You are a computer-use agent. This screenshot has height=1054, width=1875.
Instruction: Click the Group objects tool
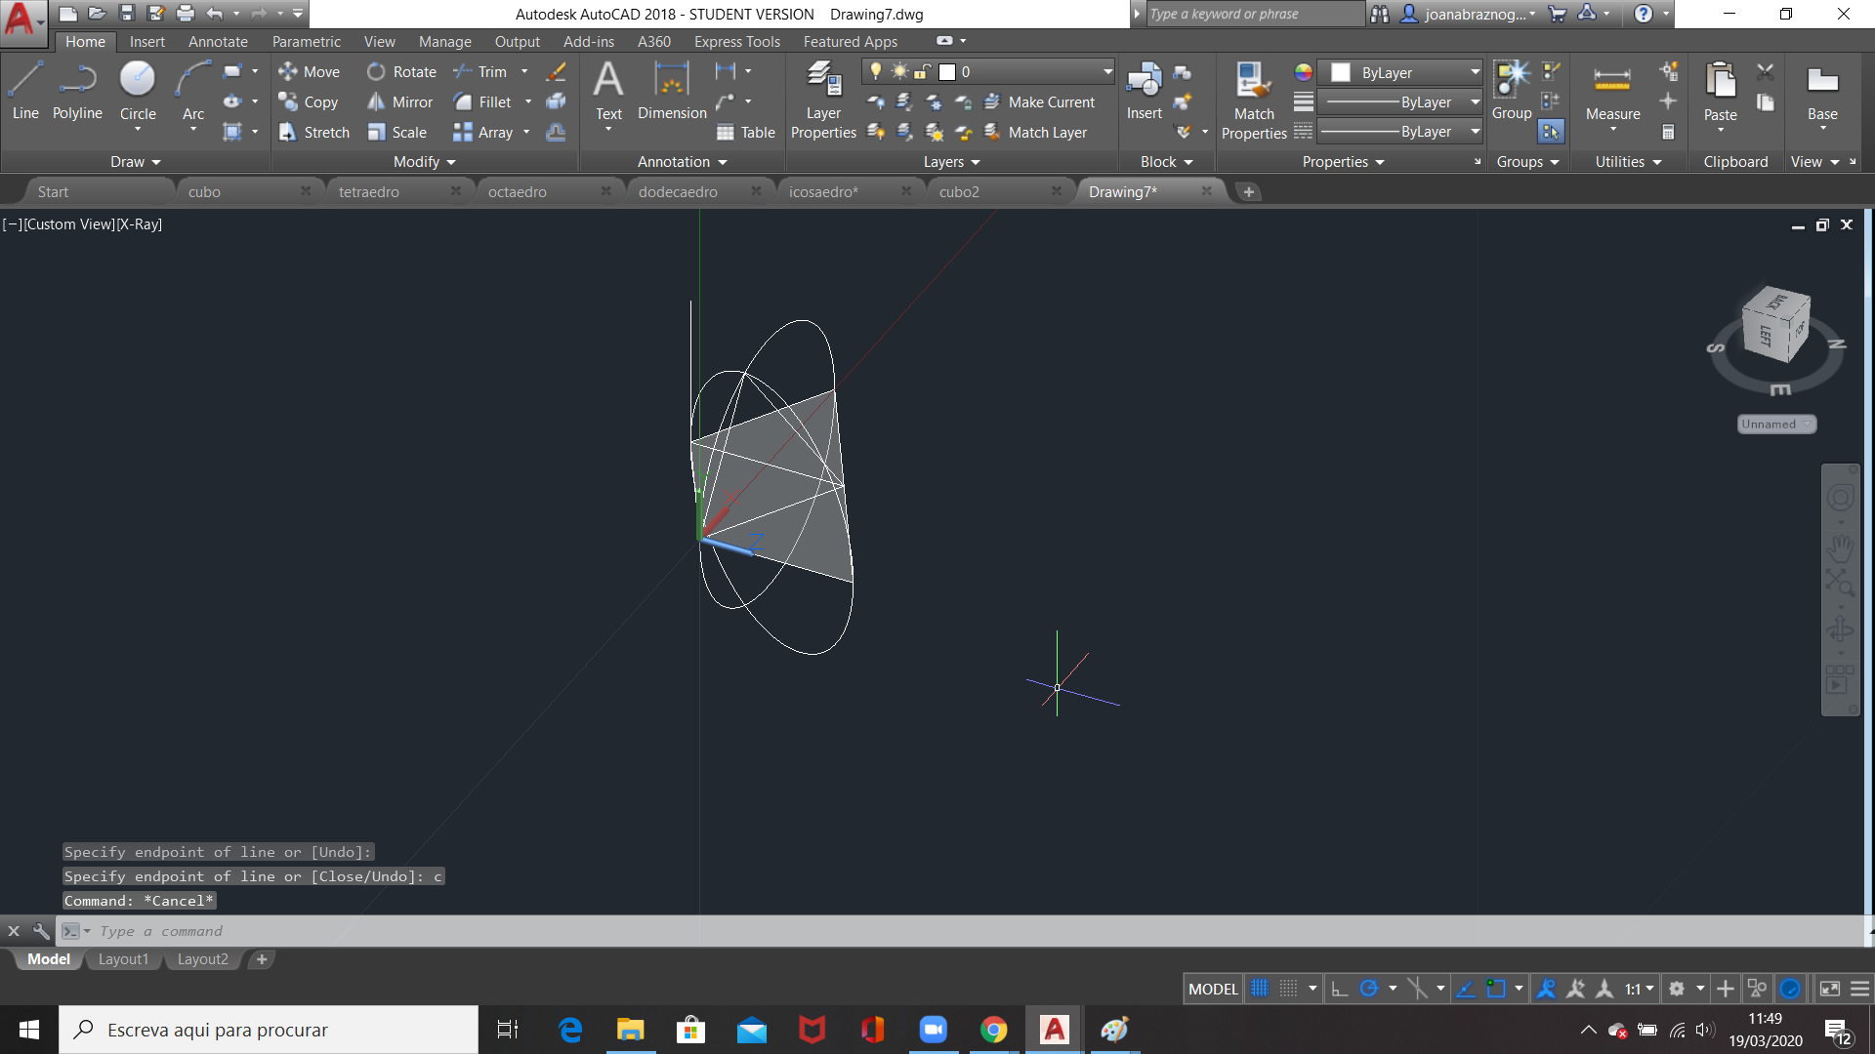[x=1512, y=90]
